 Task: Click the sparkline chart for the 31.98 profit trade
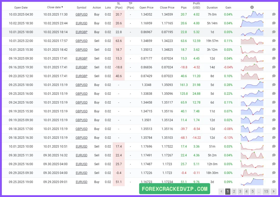252,85
